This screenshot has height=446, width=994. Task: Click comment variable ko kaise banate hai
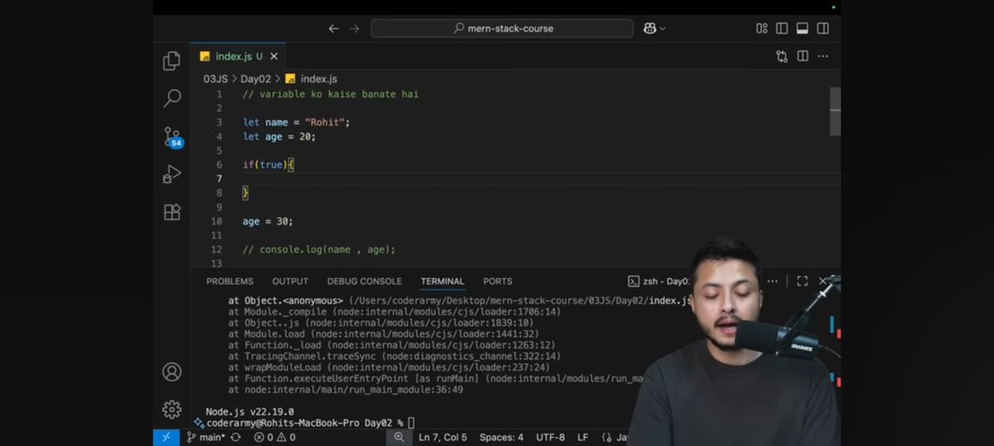331,94
